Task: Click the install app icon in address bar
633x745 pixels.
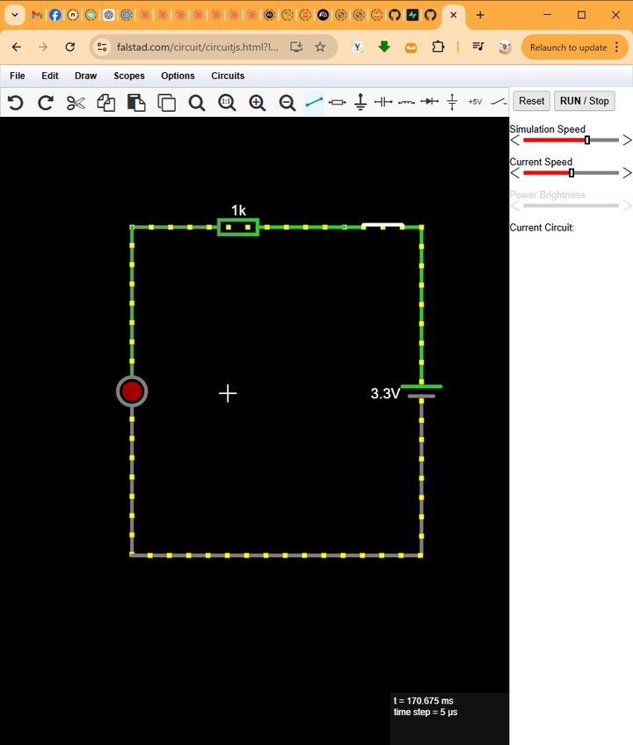Action: (x=296, y=47)
